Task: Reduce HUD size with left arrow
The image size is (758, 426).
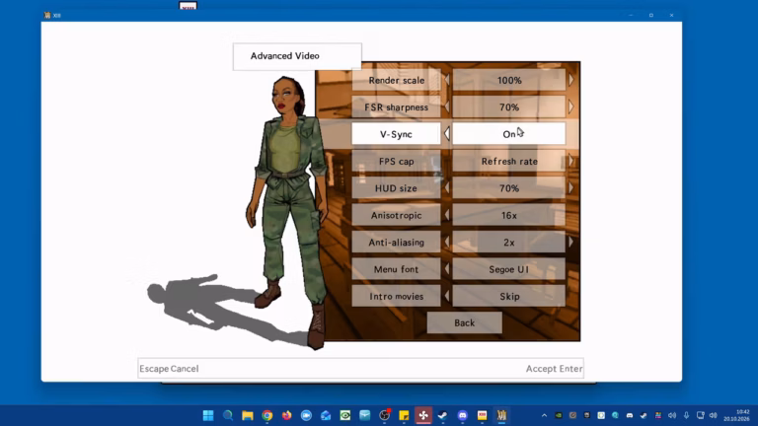Action: [x=447, y=188]
